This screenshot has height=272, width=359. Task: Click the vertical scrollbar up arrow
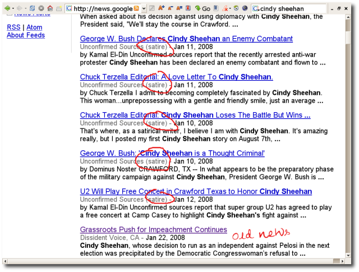click(x=348, y=17)
